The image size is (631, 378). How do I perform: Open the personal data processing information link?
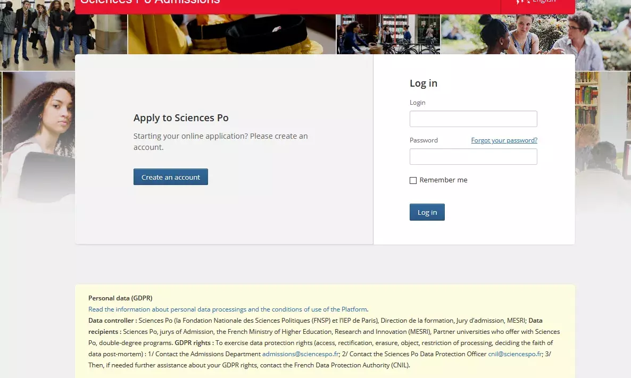[228, 309]
